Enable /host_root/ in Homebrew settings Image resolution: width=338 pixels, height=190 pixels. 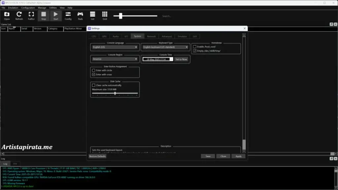click(194, 47)
